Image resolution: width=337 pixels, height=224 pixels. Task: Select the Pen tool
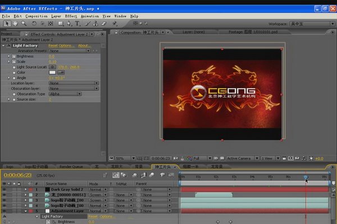point(69,24)
